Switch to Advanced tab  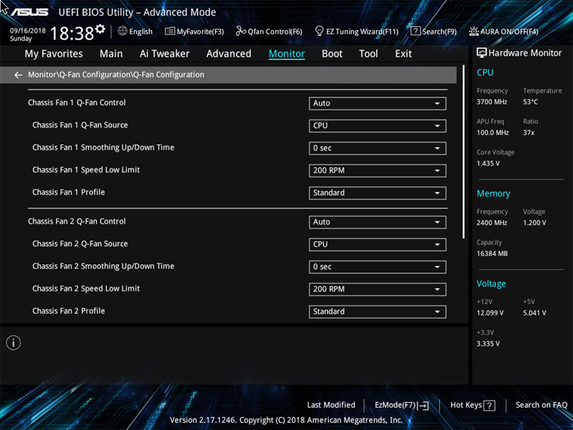tap(228, 54)
